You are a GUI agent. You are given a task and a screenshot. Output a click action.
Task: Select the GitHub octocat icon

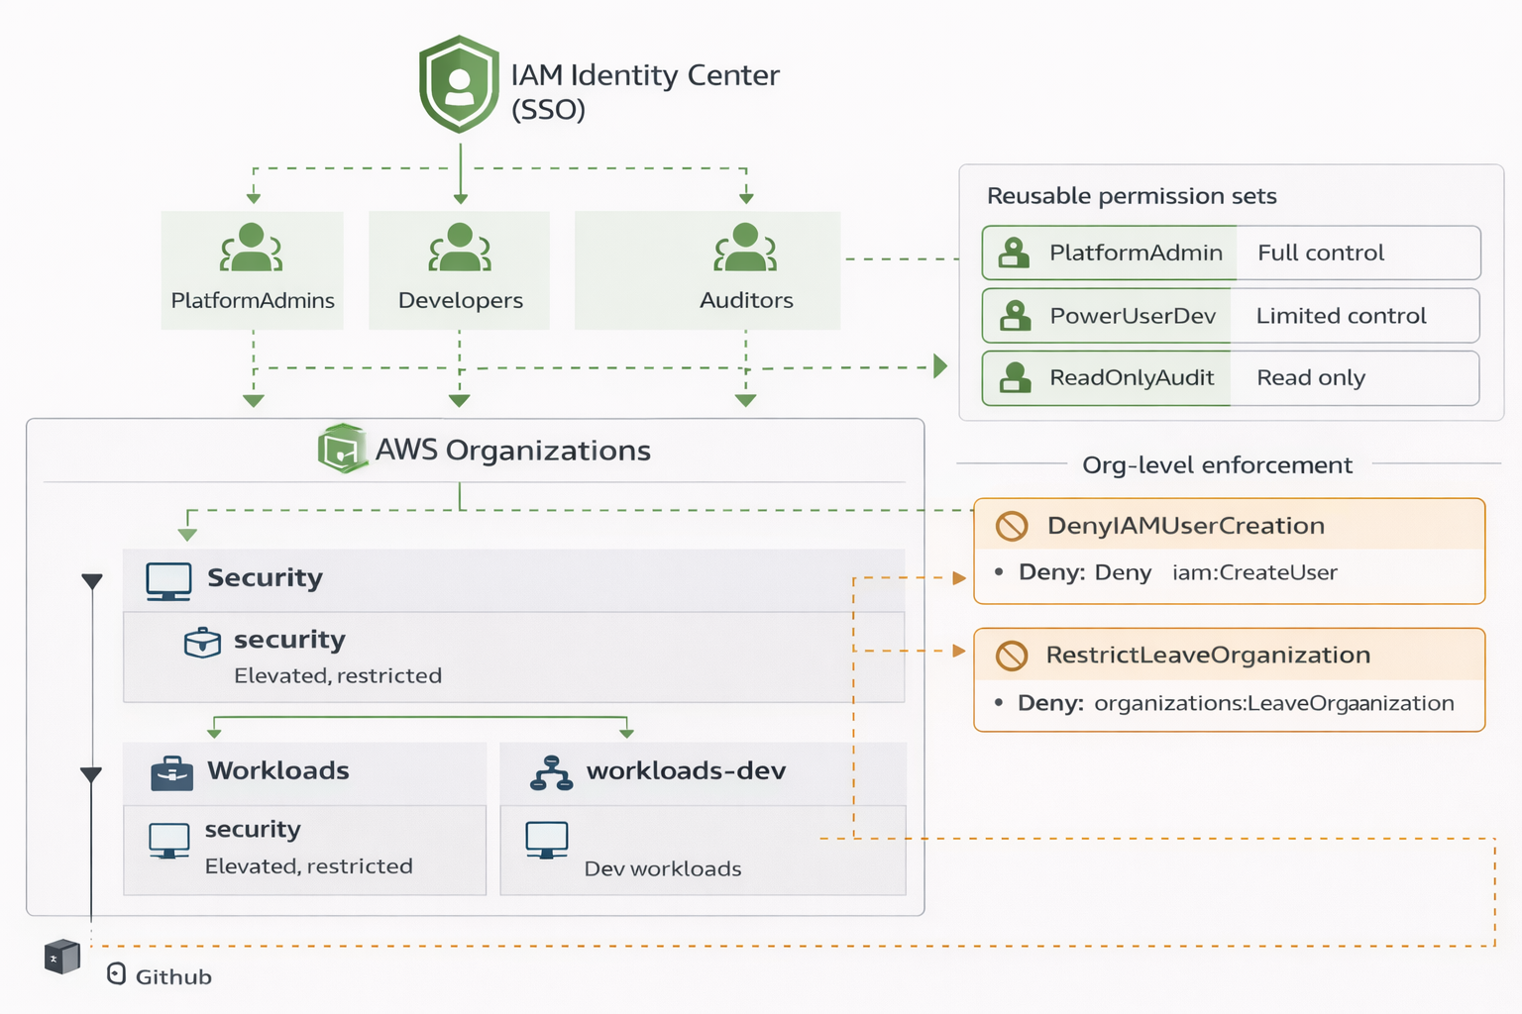(62, 957)
